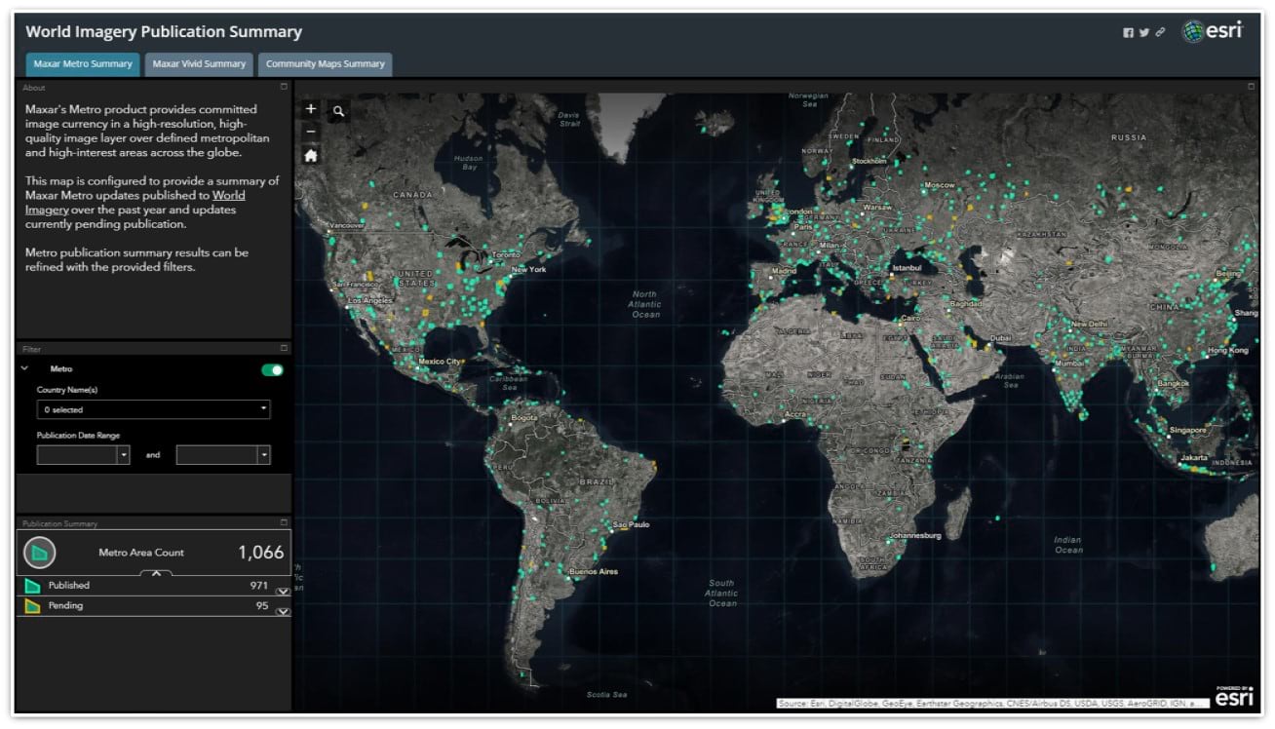Collapse the Metro filter section
This screenshot has width=1275, height=729.
click(24, 368)
